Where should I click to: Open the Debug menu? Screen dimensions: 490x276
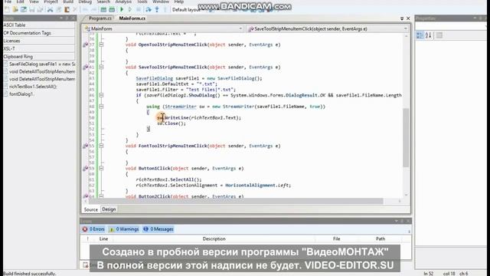pos(85,2)
